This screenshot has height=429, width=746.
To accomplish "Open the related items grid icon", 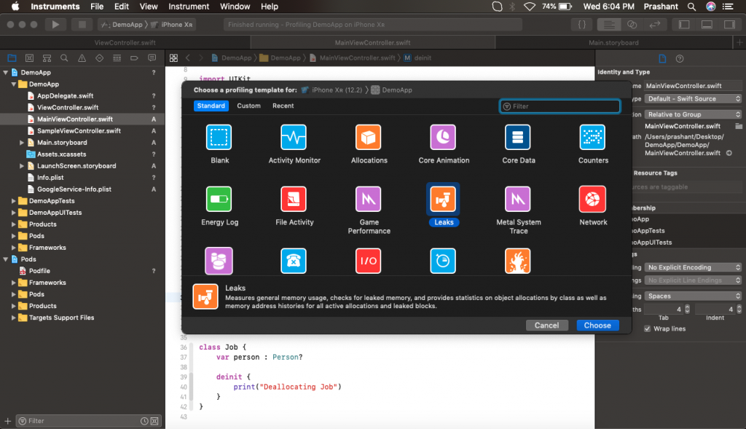I will tap(173, 58).
